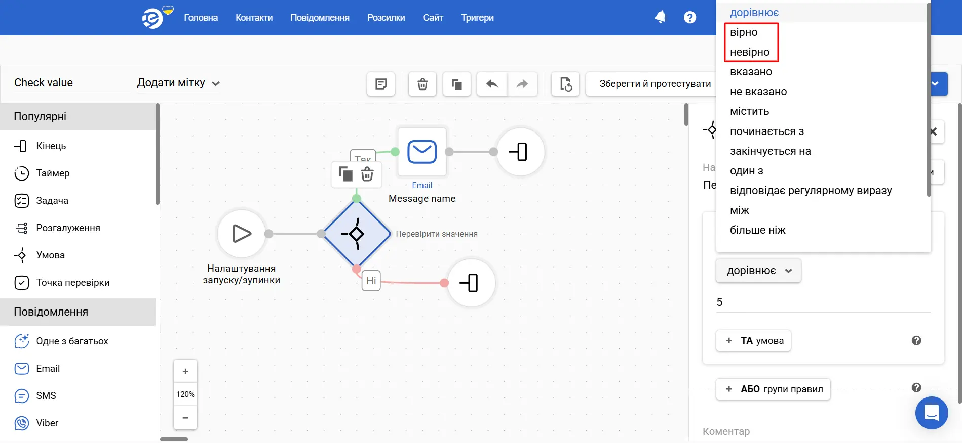Click the notes icon in toolbar
This screenshot has width=962, height=443.
[x=381, y=84]
